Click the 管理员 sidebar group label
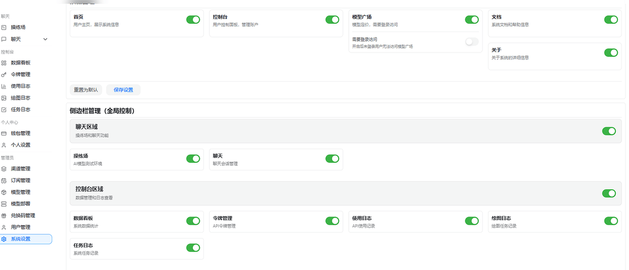Screen dimensions: 629x270 click(7, 157)
